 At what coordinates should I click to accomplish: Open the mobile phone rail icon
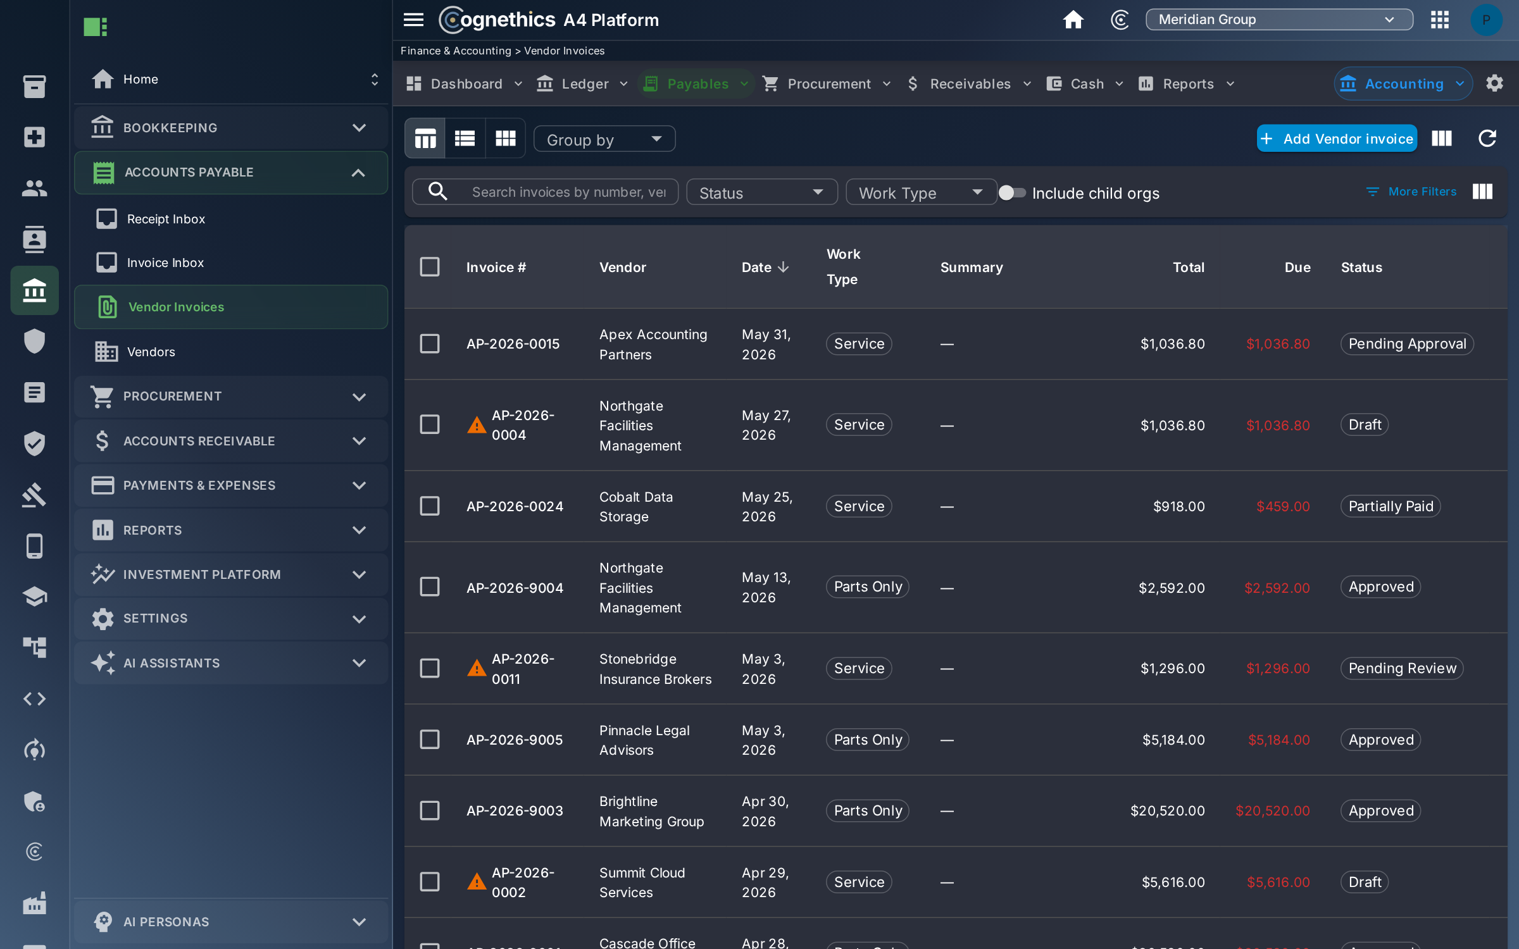tap(35, 545)
